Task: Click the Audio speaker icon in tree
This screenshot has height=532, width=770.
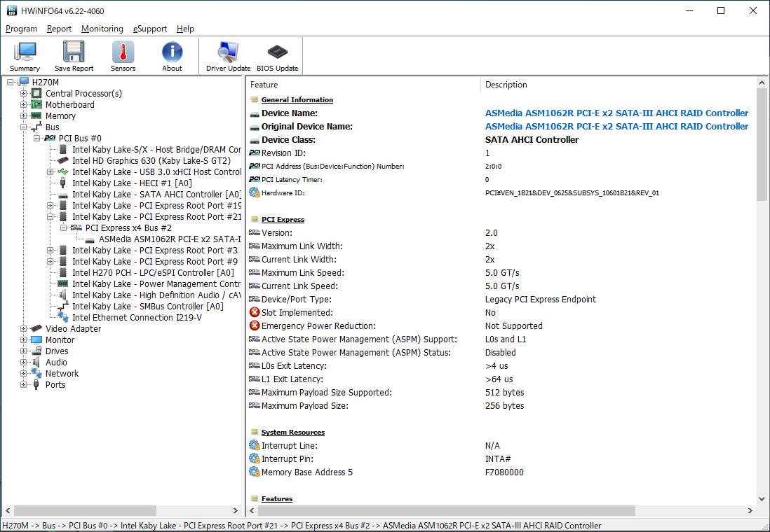Action: click(x=36, y=363)
